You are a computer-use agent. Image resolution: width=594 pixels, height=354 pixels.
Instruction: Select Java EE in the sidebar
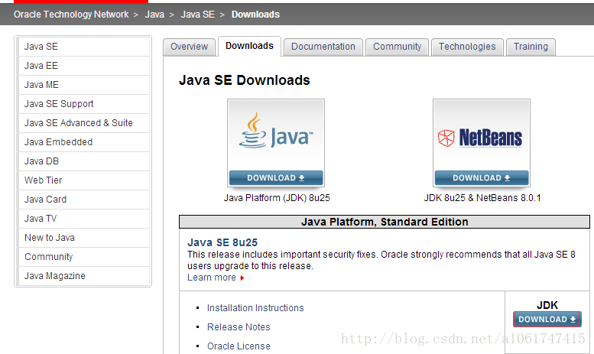[84, 66]
